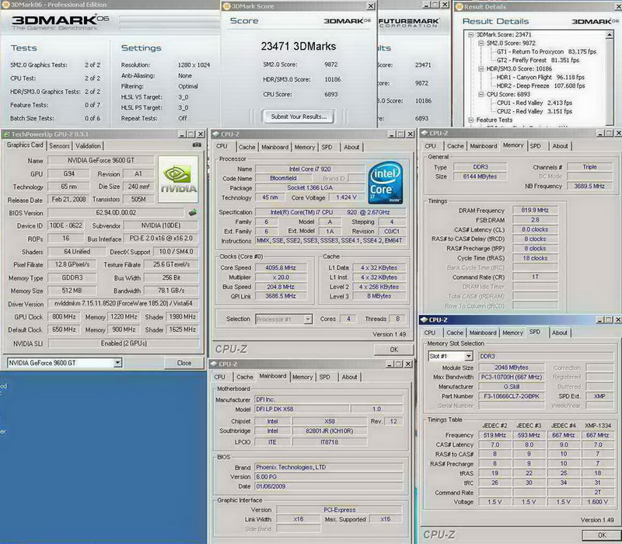Open SPD tab in CPU-Z timings window

pyautogui.click(x=536, y=146)
